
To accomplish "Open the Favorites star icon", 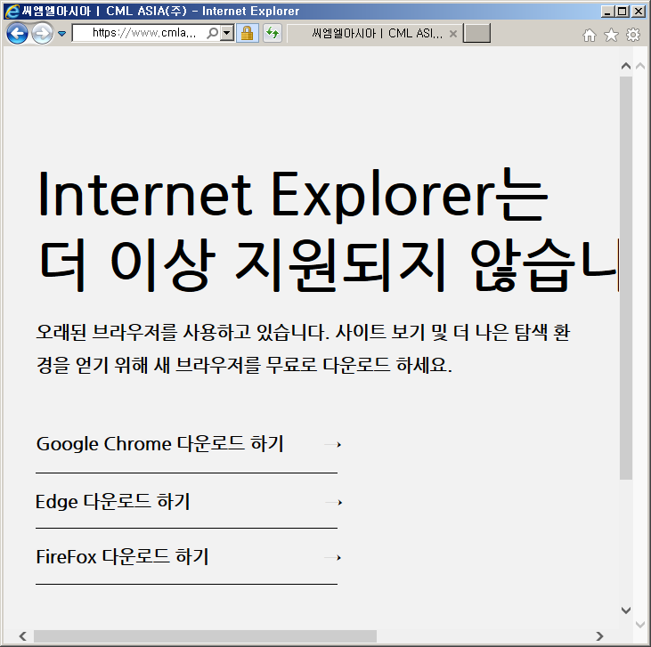I will (x=611, y=35).
